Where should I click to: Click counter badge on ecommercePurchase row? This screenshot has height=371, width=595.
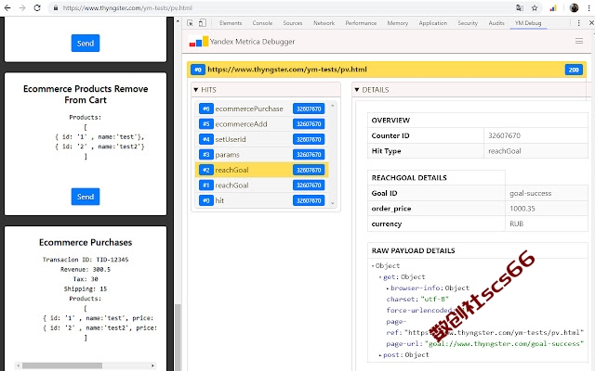click(x=309, y=109)
